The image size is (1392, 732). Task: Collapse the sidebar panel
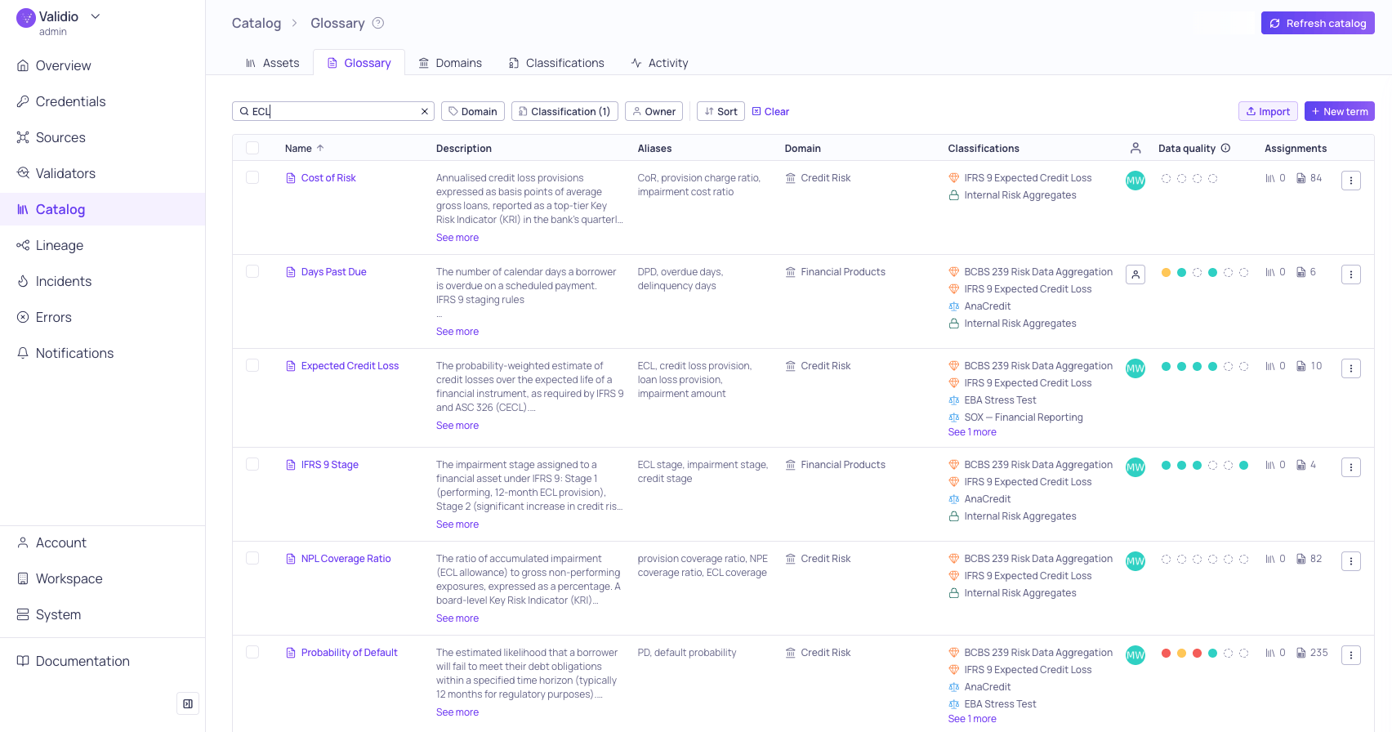point(188,703)
